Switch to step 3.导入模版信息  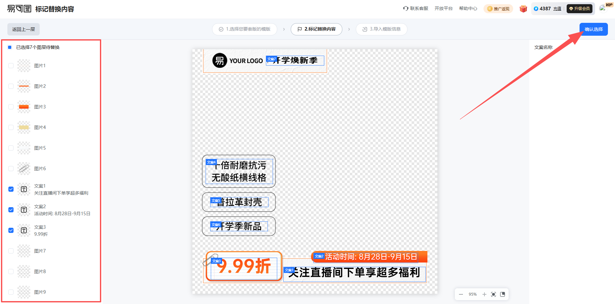381,29
